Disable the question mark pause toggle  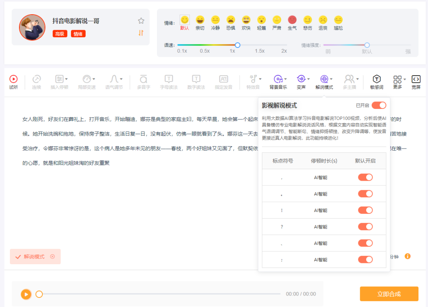365,227
